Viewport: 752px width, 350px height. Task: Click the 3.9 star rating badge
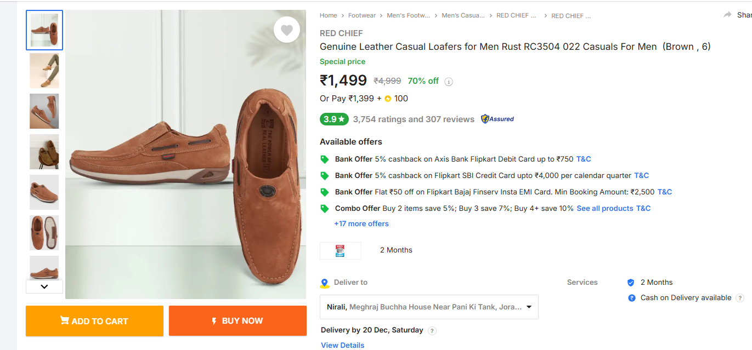334,119
